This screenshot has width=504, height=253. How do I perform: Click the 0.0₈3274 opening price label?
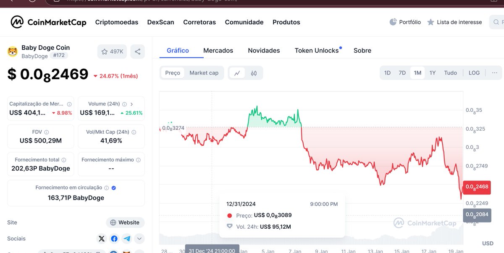point(173,128)
